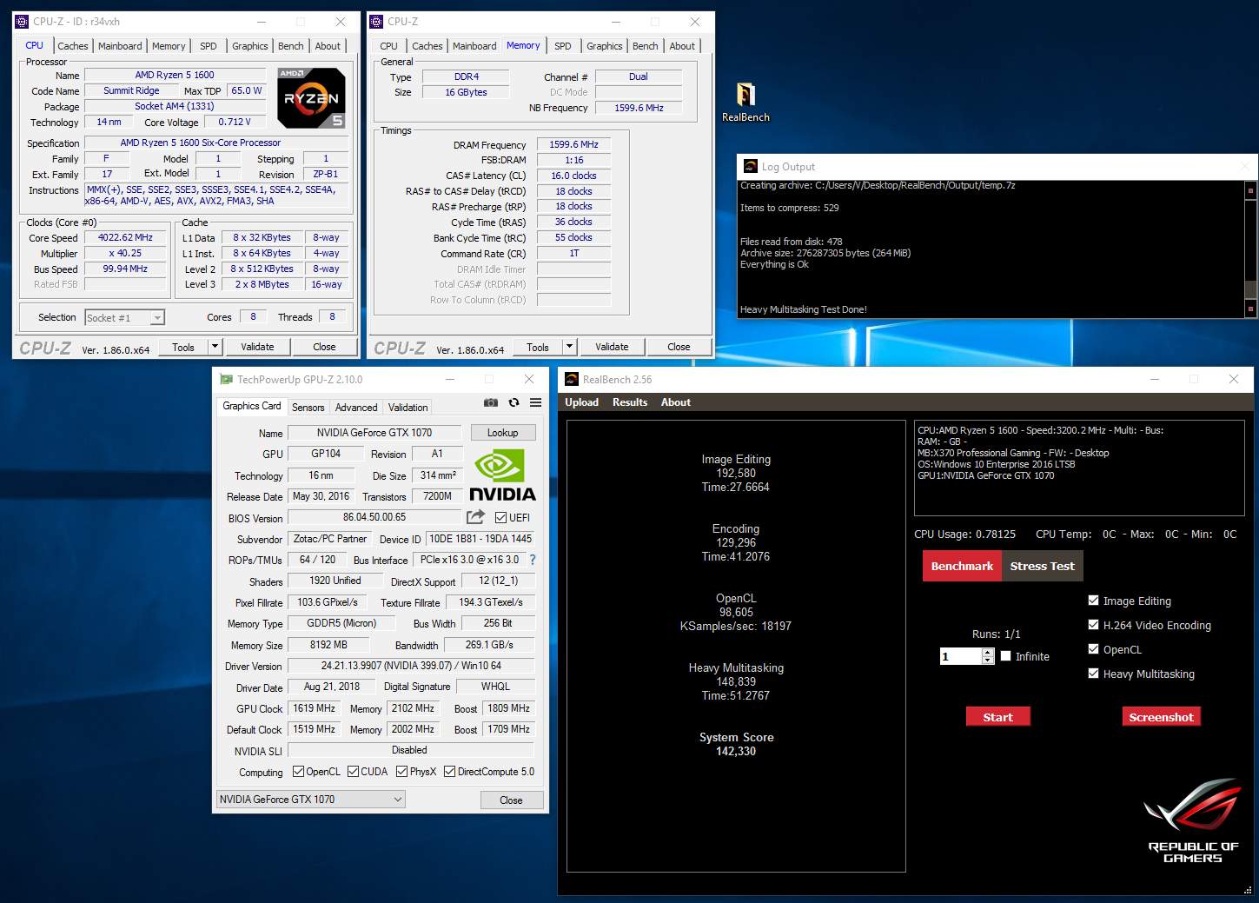Toggle the CUDA checkbox
This screenshot has width=1259, height=903.
pos(354,772)
